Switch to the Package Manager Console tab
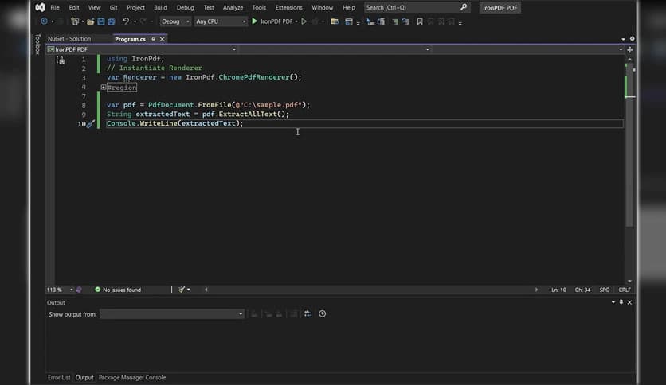This screenshot has width=666, height=385. pyautogui.click(x=132, y=378)
